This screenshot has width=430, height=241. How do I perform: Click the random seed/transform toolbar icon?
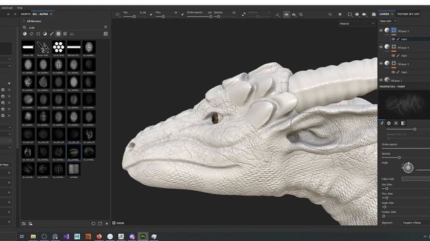click(301, 14)
